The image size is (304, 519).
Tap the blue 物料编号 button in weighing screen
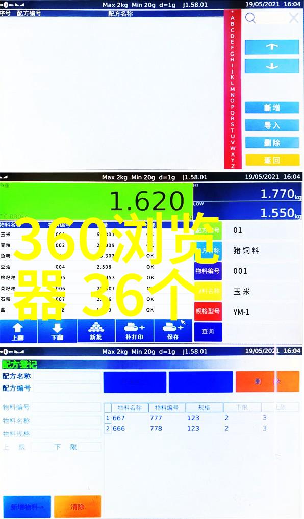[x=208, y=271]
